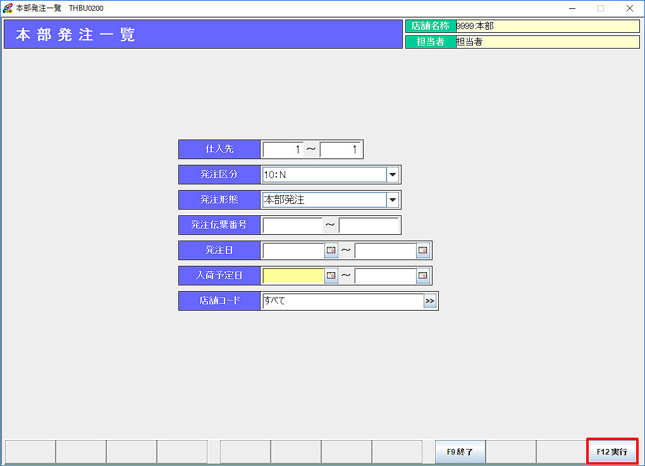
Task: Click the F12 実行 button
Action: click(x=612, y=451)
